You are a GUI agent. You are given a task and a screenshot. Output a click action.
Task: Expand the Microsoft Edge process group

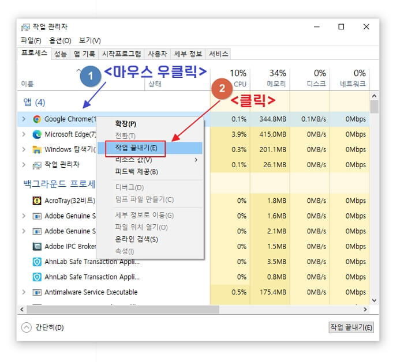[24, 134]
